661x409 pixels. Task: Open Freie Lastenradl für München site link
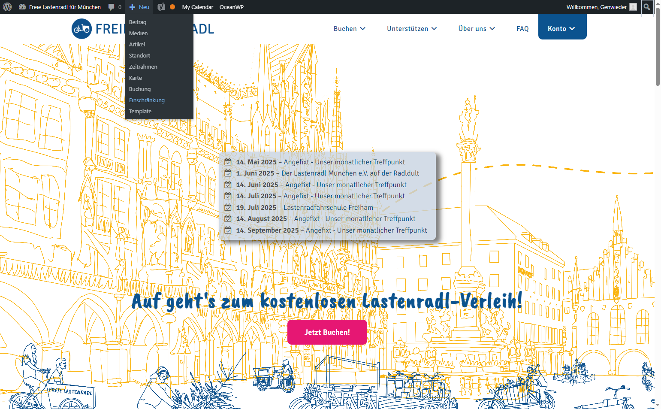coord(65,7)
